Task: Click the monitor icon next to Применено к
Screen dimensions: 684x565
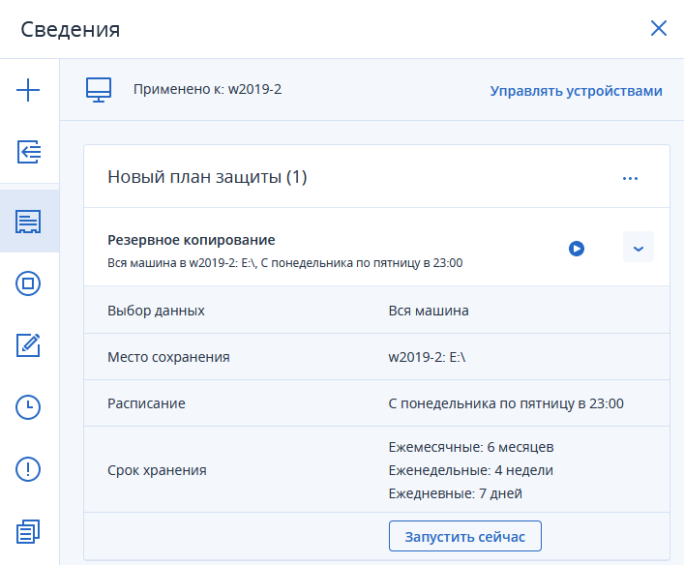Action: pyautogui.click(x=99, y=90)
